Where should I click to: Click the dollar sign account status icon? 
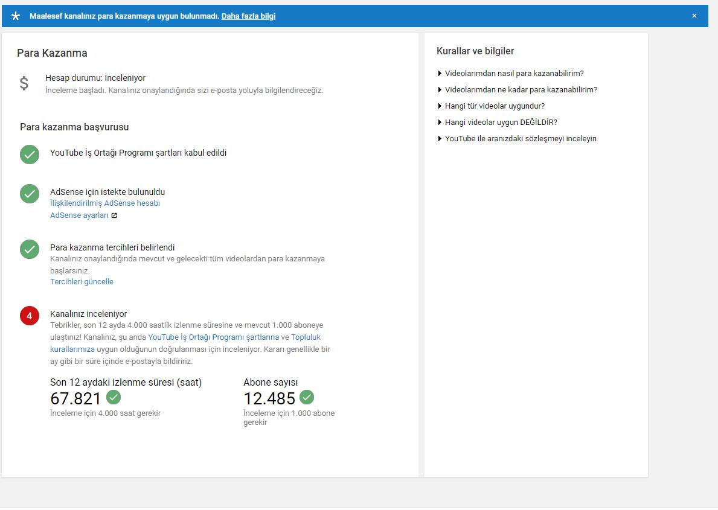[24, 83]
